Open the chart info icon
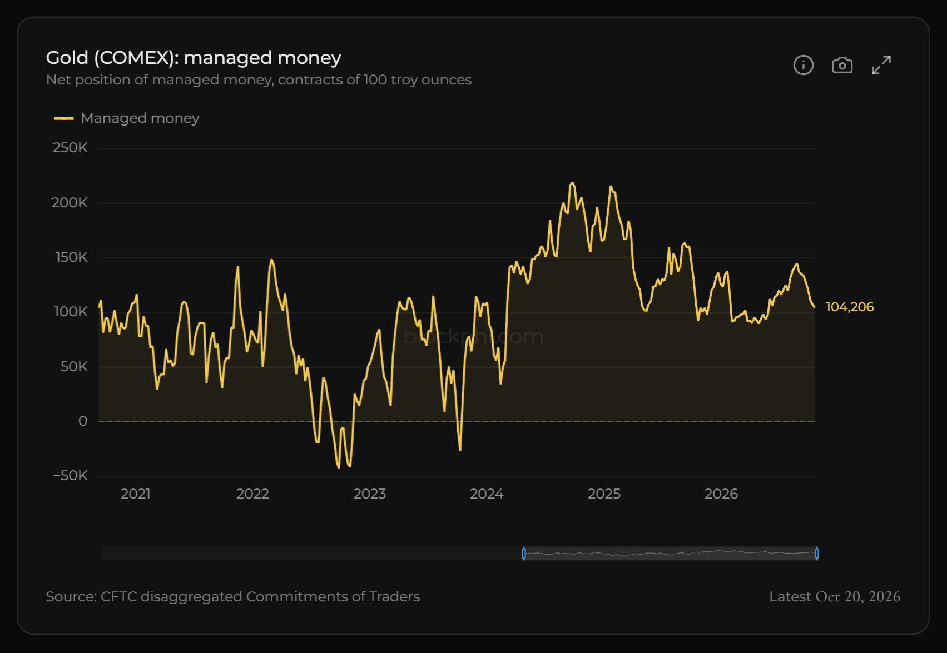Viewport: 947px width, 653px height. pos(803,65)
